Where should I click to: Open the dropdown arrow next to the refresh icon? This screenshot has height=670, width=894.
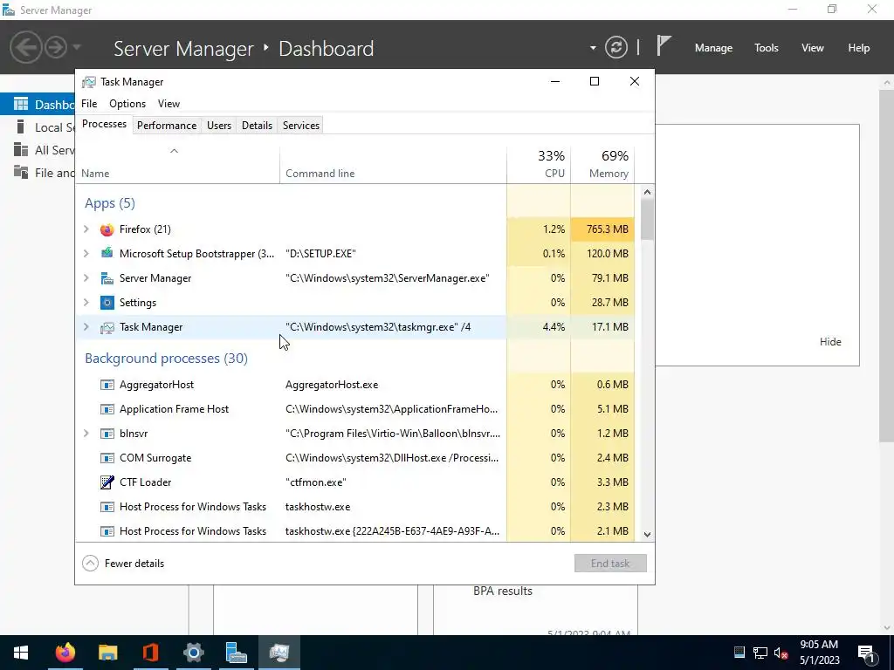(593, 48)
